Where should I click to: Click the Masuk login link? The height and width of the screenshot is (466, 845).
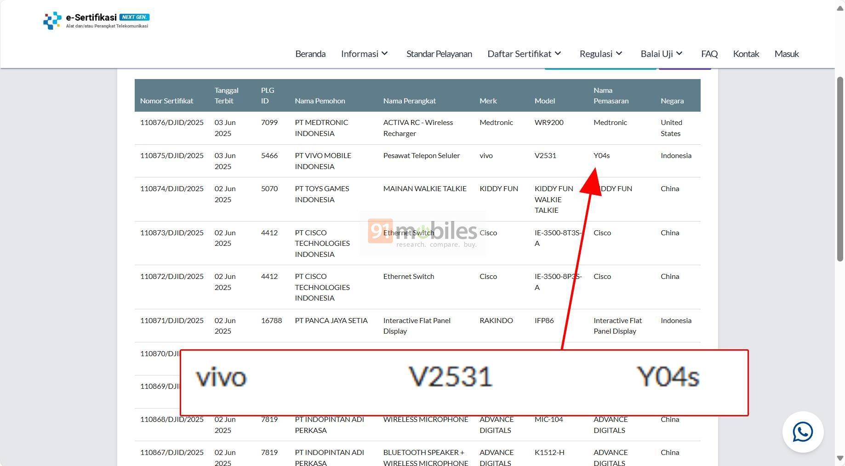pyautogui.click(x=787, y=54)
